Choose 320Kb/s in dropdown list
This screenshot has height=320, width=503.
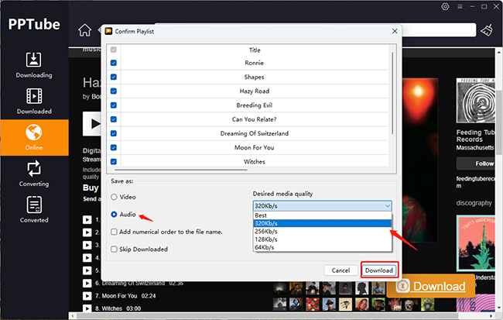(322, 223)
